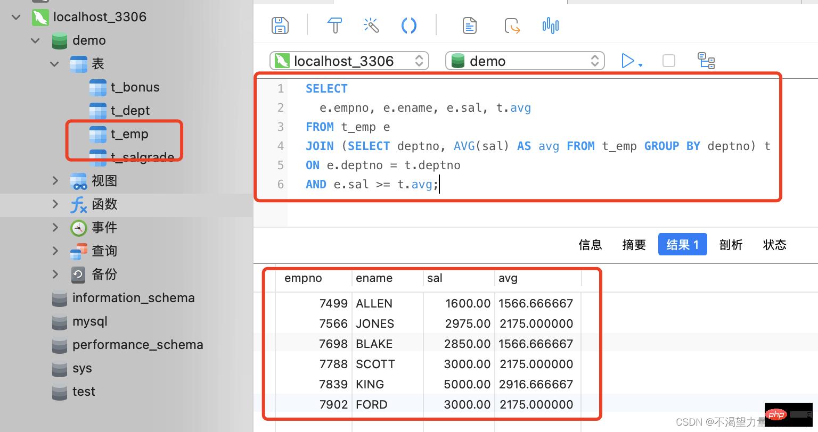Click the Explain plan icon
Image resolution: width=818 pixels, height=432 pixels.
click(706, 61)
